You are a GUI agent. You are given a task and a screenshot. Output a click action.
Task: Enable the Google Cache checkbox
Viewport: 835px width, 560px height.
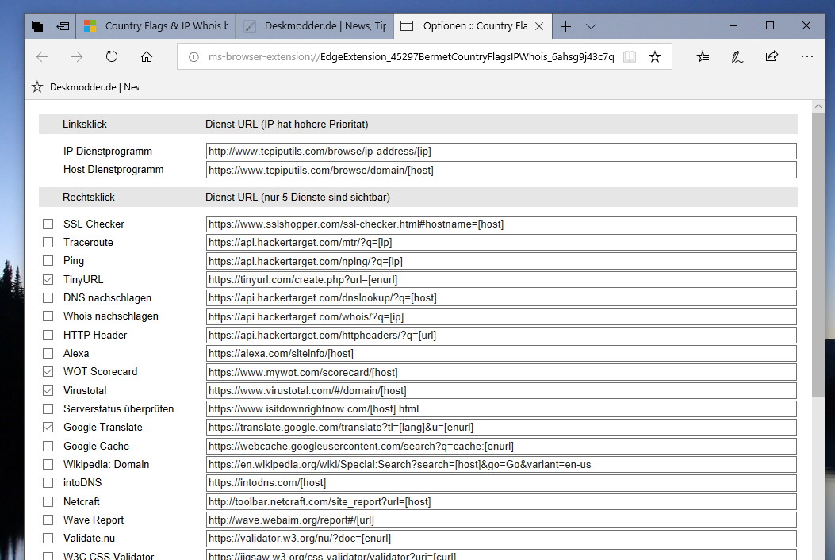(48, 446)
